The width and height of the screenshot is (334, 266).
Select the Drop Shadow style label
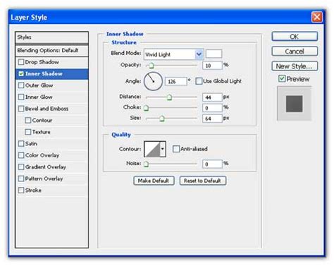click(42, 62)
